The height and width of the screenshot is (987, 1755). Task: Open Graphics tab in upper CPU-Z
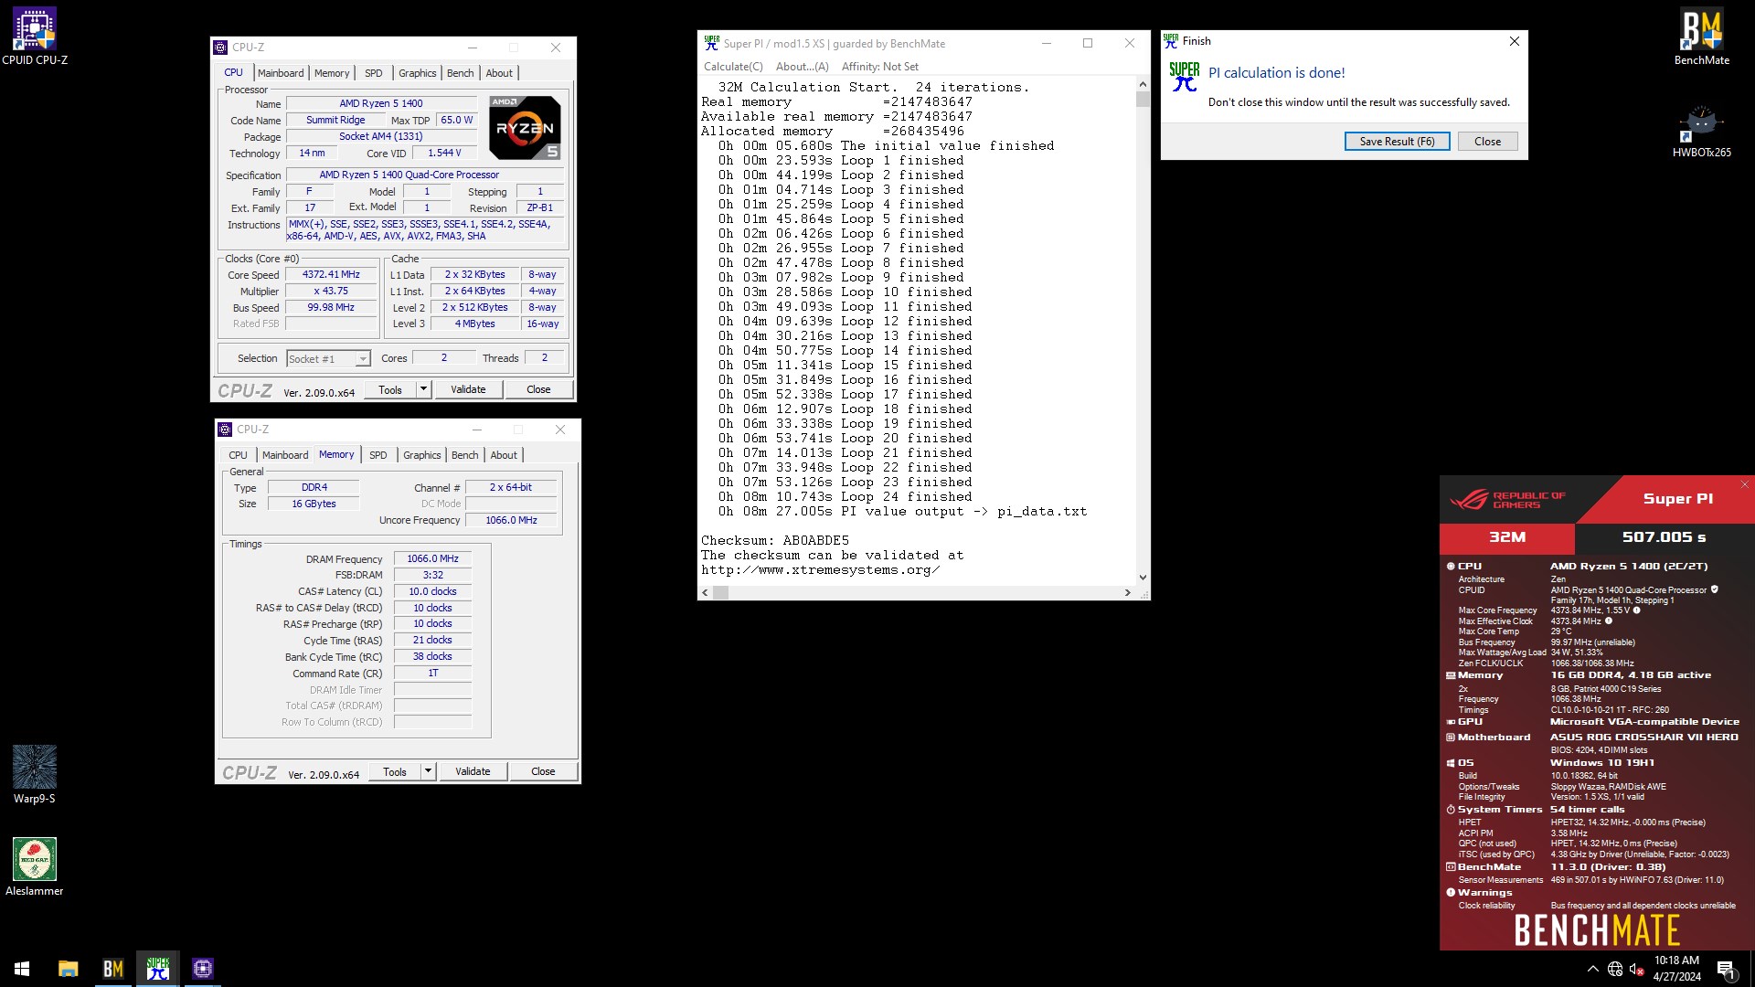click(x=418, y=73)
